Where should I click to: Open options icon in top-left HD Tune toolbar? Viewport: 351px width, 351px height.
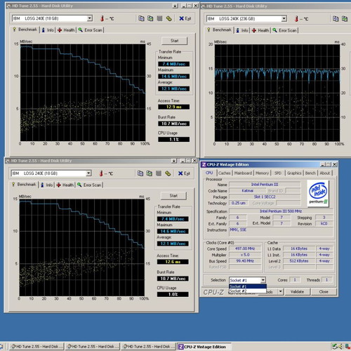click(x=169, y=18)
